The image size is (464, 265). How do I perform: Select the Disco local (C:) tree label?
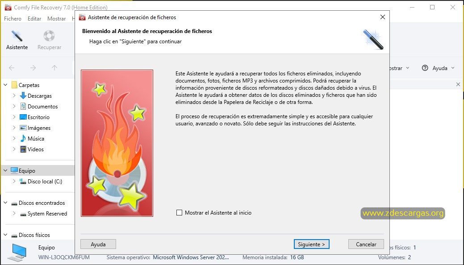pos(45,181)
